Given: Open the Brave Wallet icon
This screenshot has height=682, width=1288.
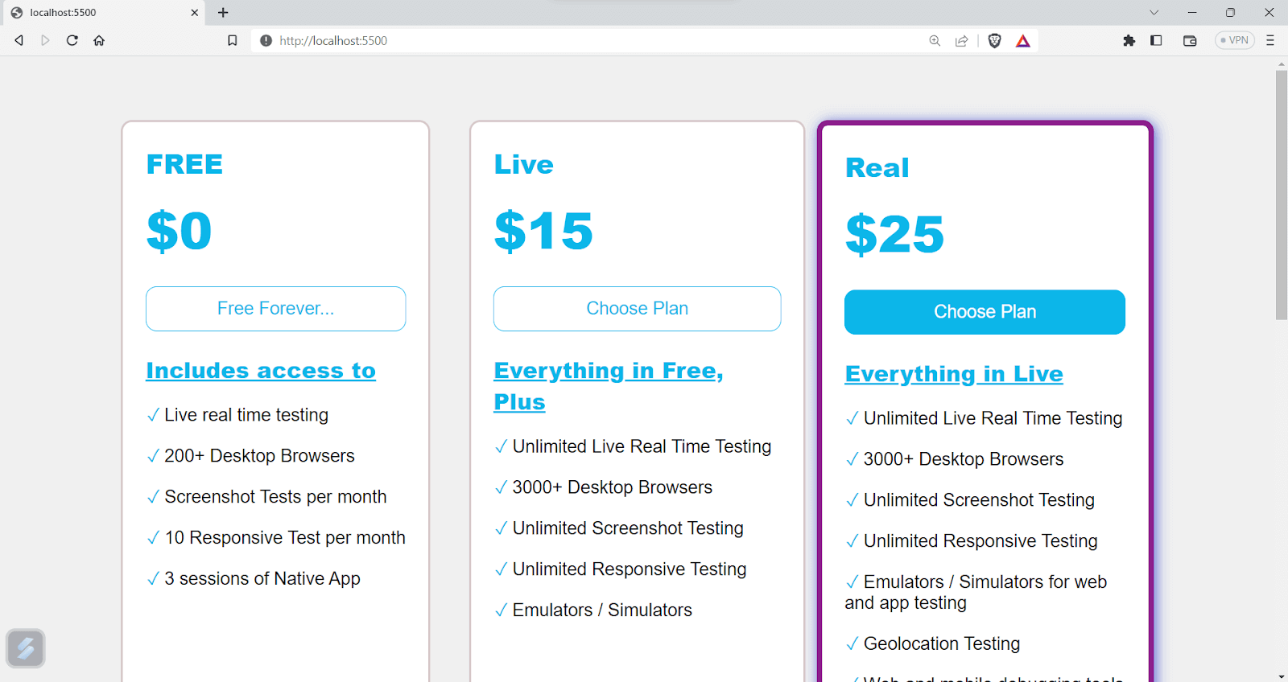Looking at the screenshot, I should click(1190, 40).
